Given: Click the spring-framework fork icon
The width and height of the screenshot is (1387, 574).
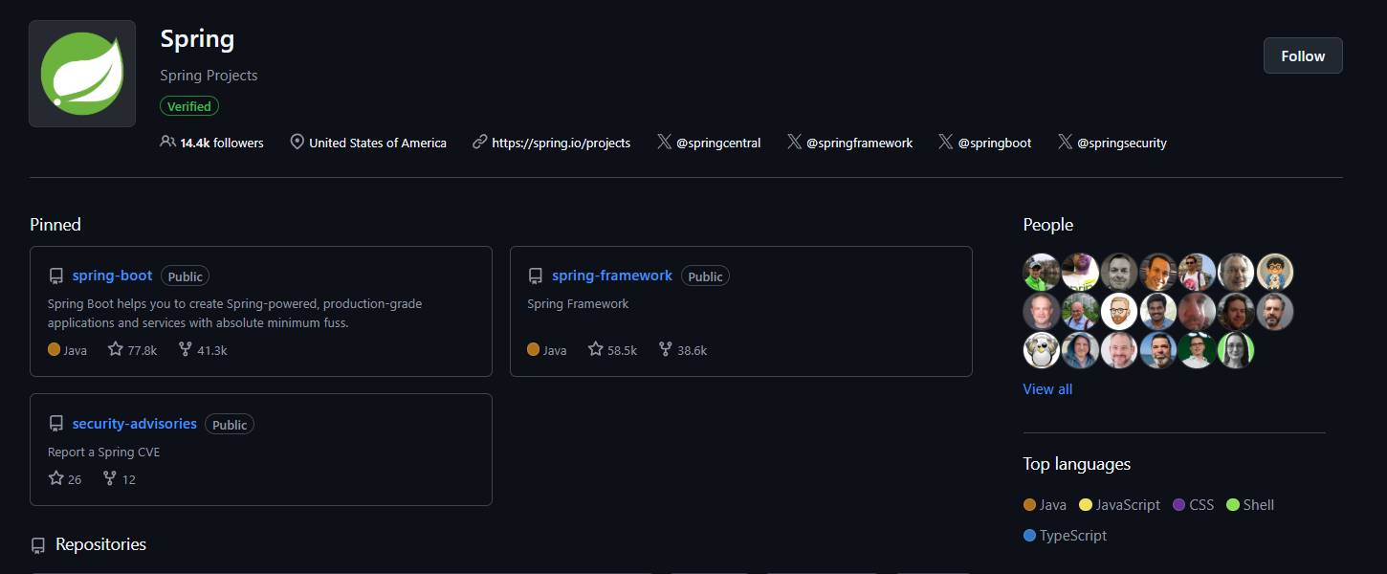Looking at the screenshot, I should click(x=666, y=349).
